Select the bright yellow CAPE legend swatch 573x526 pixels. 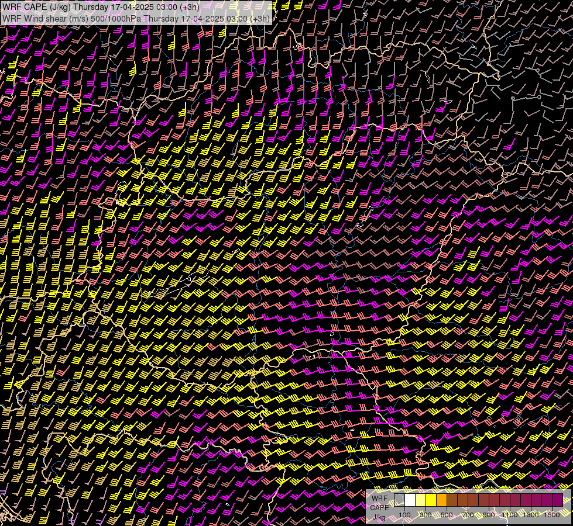pyautogui.click(x=431, y=500)
